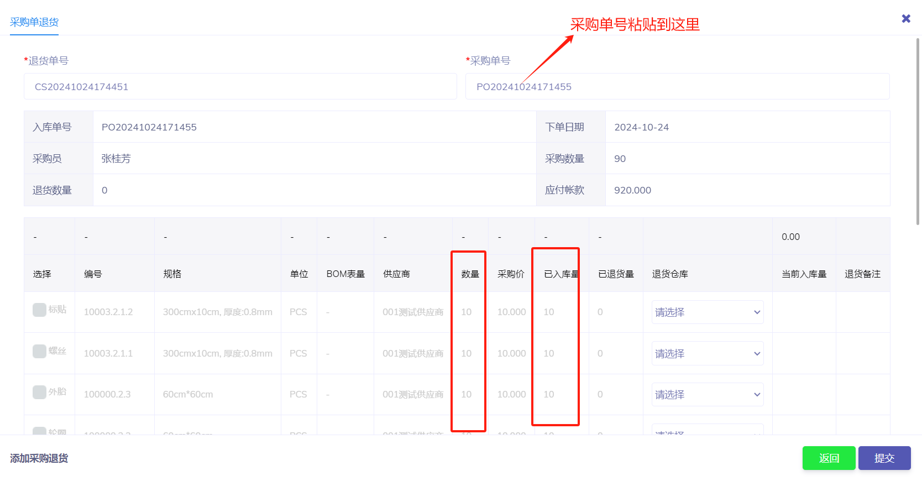Screen dimensions: 922x481
Task: Click the 退货单号 input field
Action: click(x=240, y=87)
